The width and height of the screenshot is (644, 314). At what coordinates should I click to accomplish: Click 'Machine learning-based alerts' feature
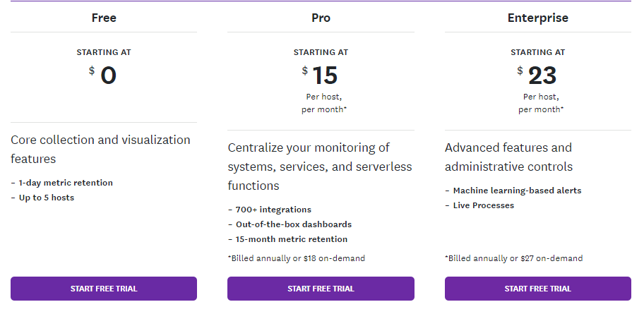pyautogui.click(x=517, y=191)
